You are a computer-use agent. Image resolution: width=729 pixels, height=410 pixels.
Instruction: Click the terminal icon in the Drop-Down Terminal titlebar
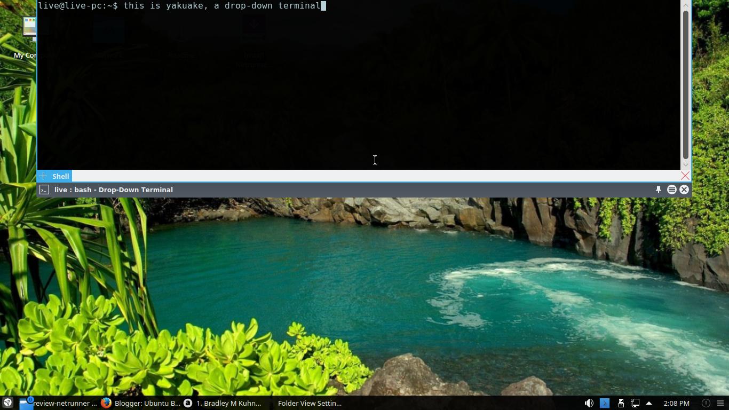(44, 190)
